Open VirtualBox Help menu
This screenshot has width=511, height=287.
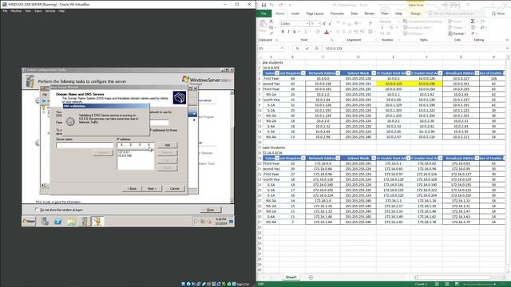pyautogui.click(x=61, y=10)
